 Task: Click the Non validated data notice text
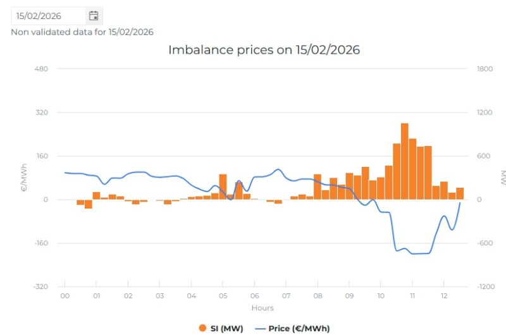coord(82,32)
